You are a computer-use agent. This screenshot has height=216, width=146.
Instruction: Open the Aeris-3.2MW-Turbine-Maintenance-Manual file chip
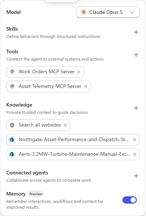(x=73, y=154)
